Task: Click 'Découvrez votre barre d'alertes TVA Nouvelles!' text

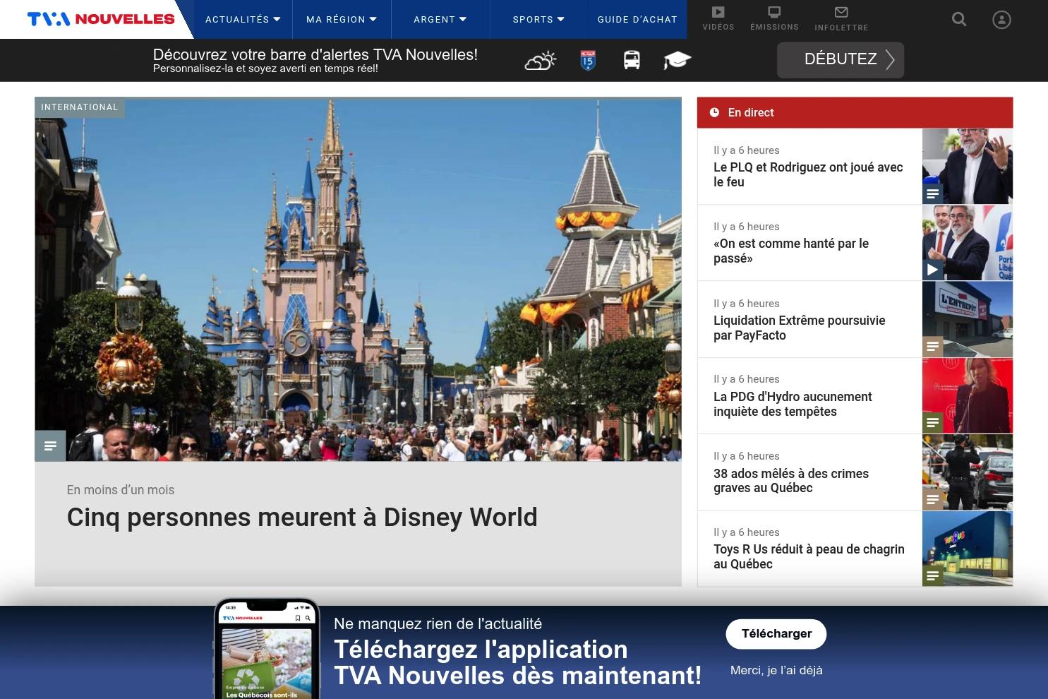Action: pos(315,54)
